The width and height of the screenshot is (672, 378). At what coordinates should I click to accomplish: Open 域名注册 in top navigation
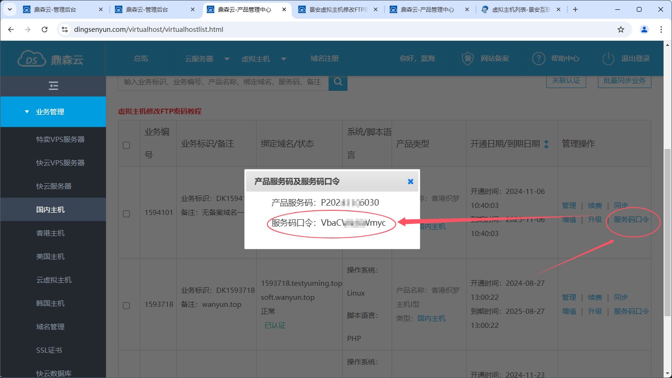[x=325, y=59]
